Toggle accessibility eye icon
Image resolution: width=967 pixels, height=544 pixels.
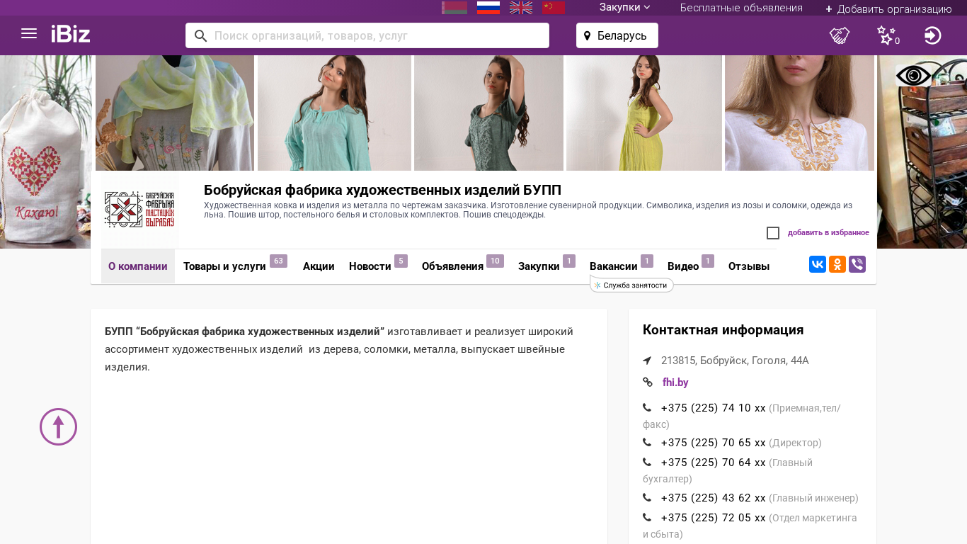(x=913, y=76)
